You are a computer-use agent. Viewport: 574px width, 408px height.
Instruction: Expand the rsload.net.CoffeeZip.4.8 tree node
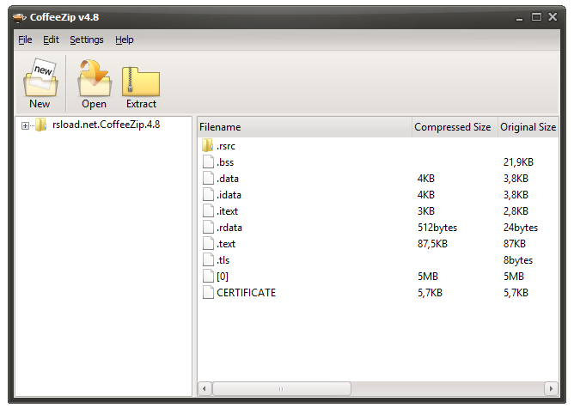(x=25, y=126)
